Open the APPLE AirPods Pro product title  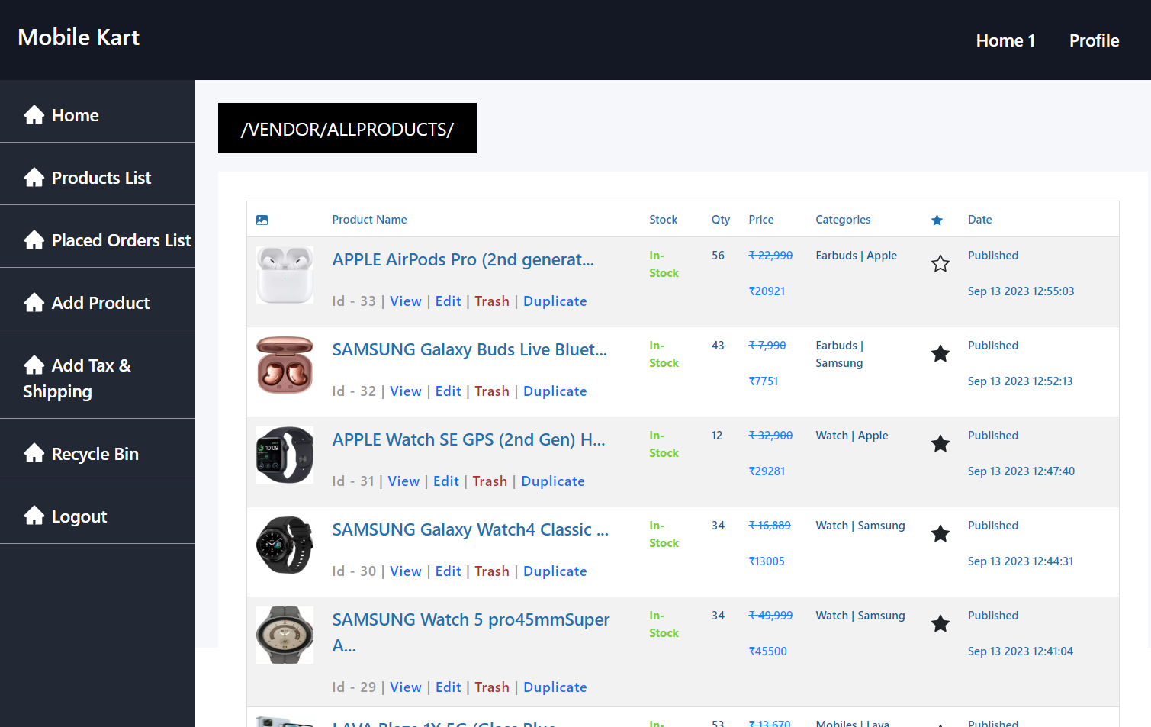point(463,259)
